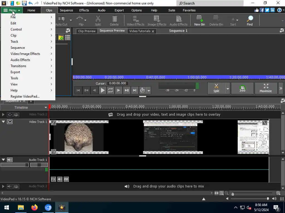Open the Audio ribbon tab
The height and width of the screenshot is (213, 285).
(x=101, y=10)
